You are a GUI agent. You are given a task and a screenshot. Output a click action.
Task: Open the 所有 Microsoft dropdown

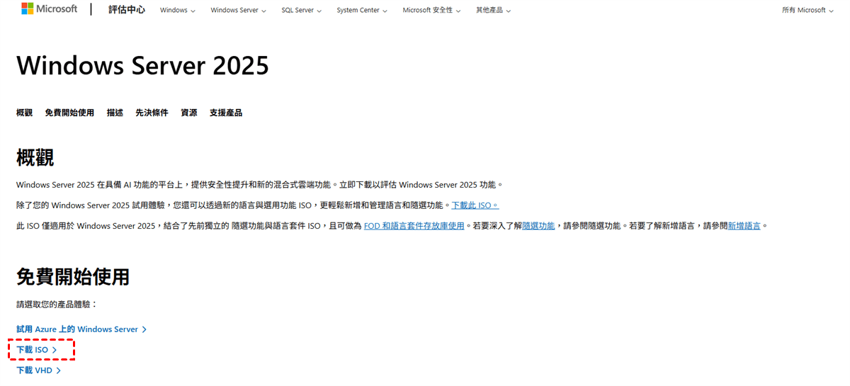pyautogui.click(x=807, y=11)
